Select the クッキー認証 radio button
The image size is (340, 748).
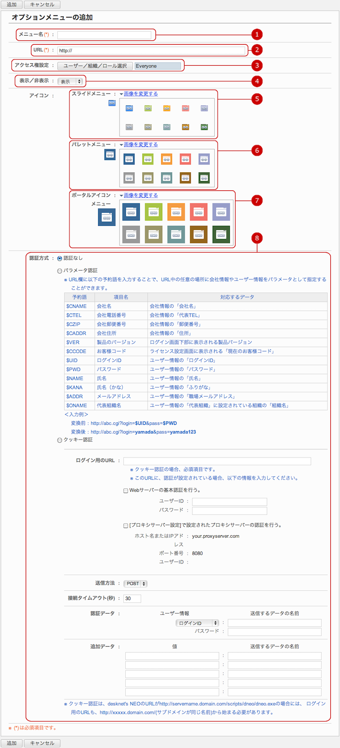60,439
